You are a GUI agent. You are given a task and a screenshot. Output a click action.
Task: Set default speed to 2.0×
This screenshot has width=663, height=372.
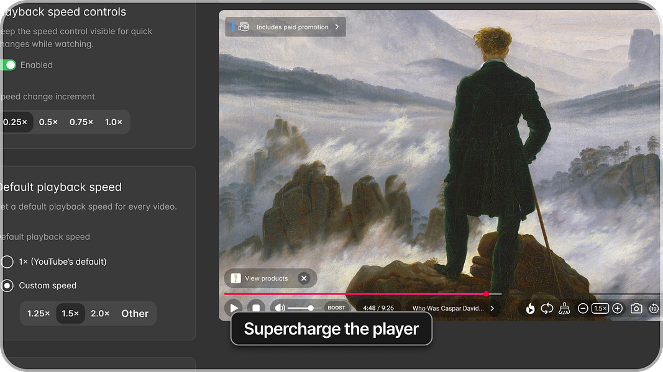pyautogui.click(x=100, y=313)
